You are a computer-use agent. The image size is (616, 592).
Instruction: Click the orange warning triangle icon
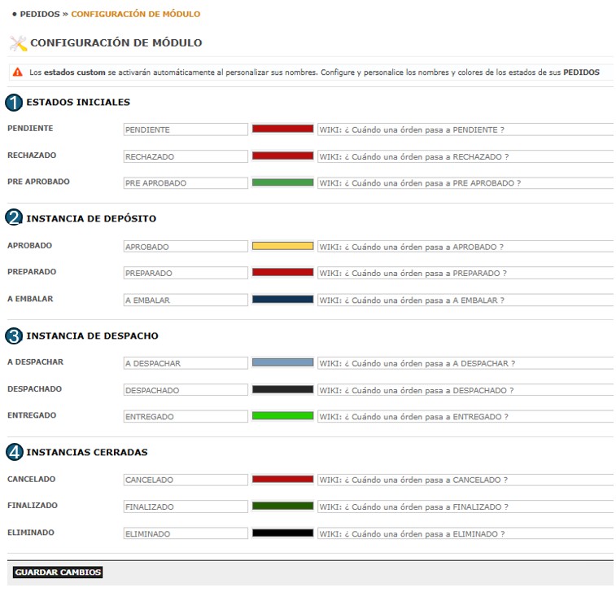pyautogui.click(x=17, y=72)
